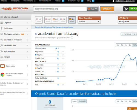Open the Instrumentos top menu
Viewport: 137px width, 110px height.
tap(45, 1)
